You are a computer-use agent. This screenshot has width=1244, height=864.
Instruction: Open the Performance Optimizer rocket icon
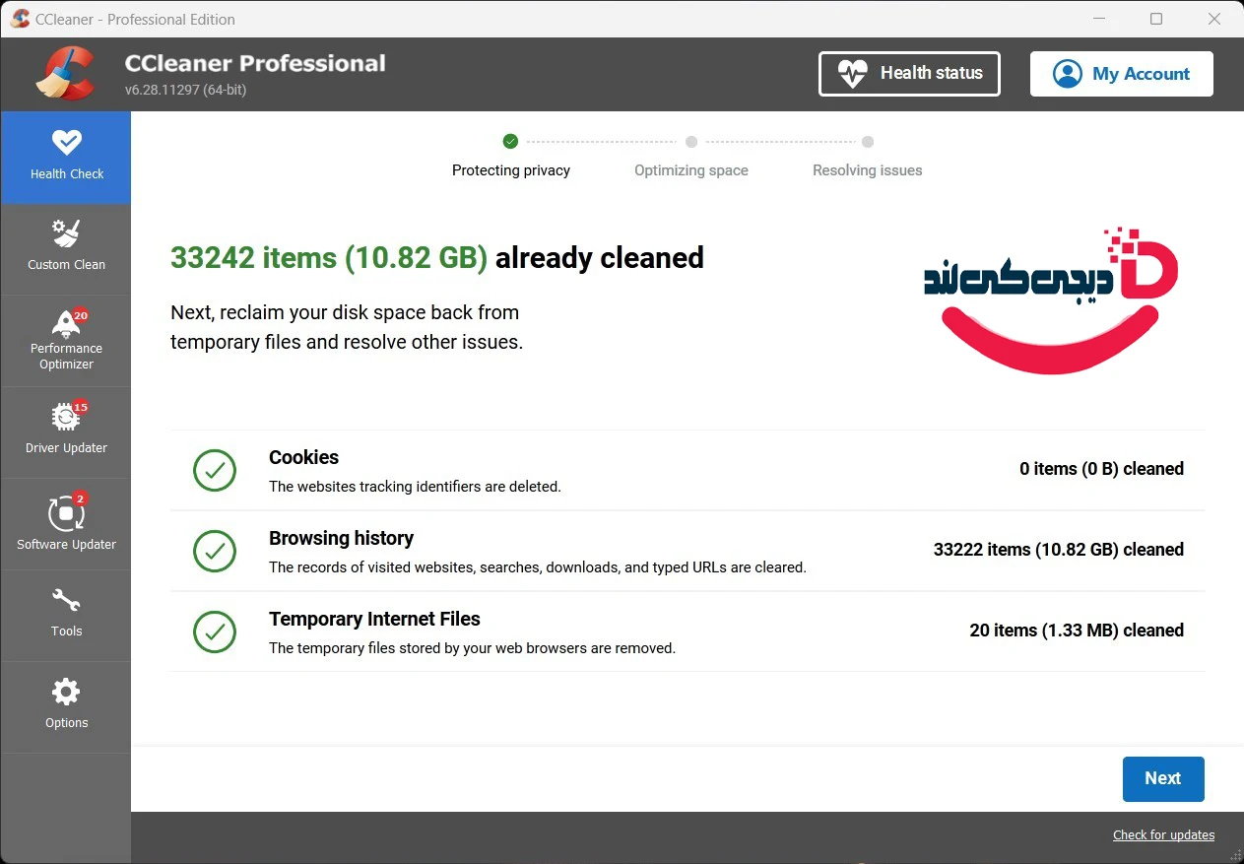coord(65,323)
